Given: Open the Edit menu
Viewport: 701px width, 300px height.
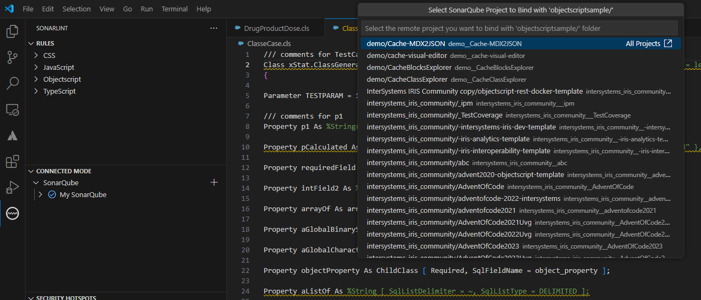Looking at the screenshot, I should point(48,9).
